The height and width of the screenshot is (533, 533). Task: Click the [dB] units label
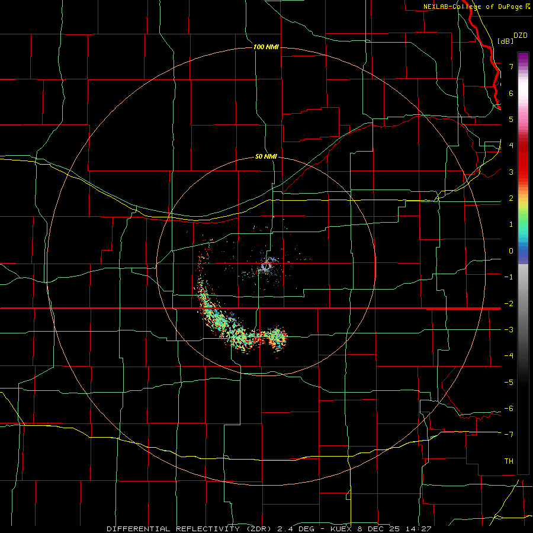click(x=506, y=41)
